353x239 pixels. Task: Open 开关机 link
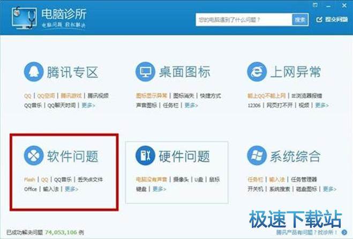(x=256, y=189)
